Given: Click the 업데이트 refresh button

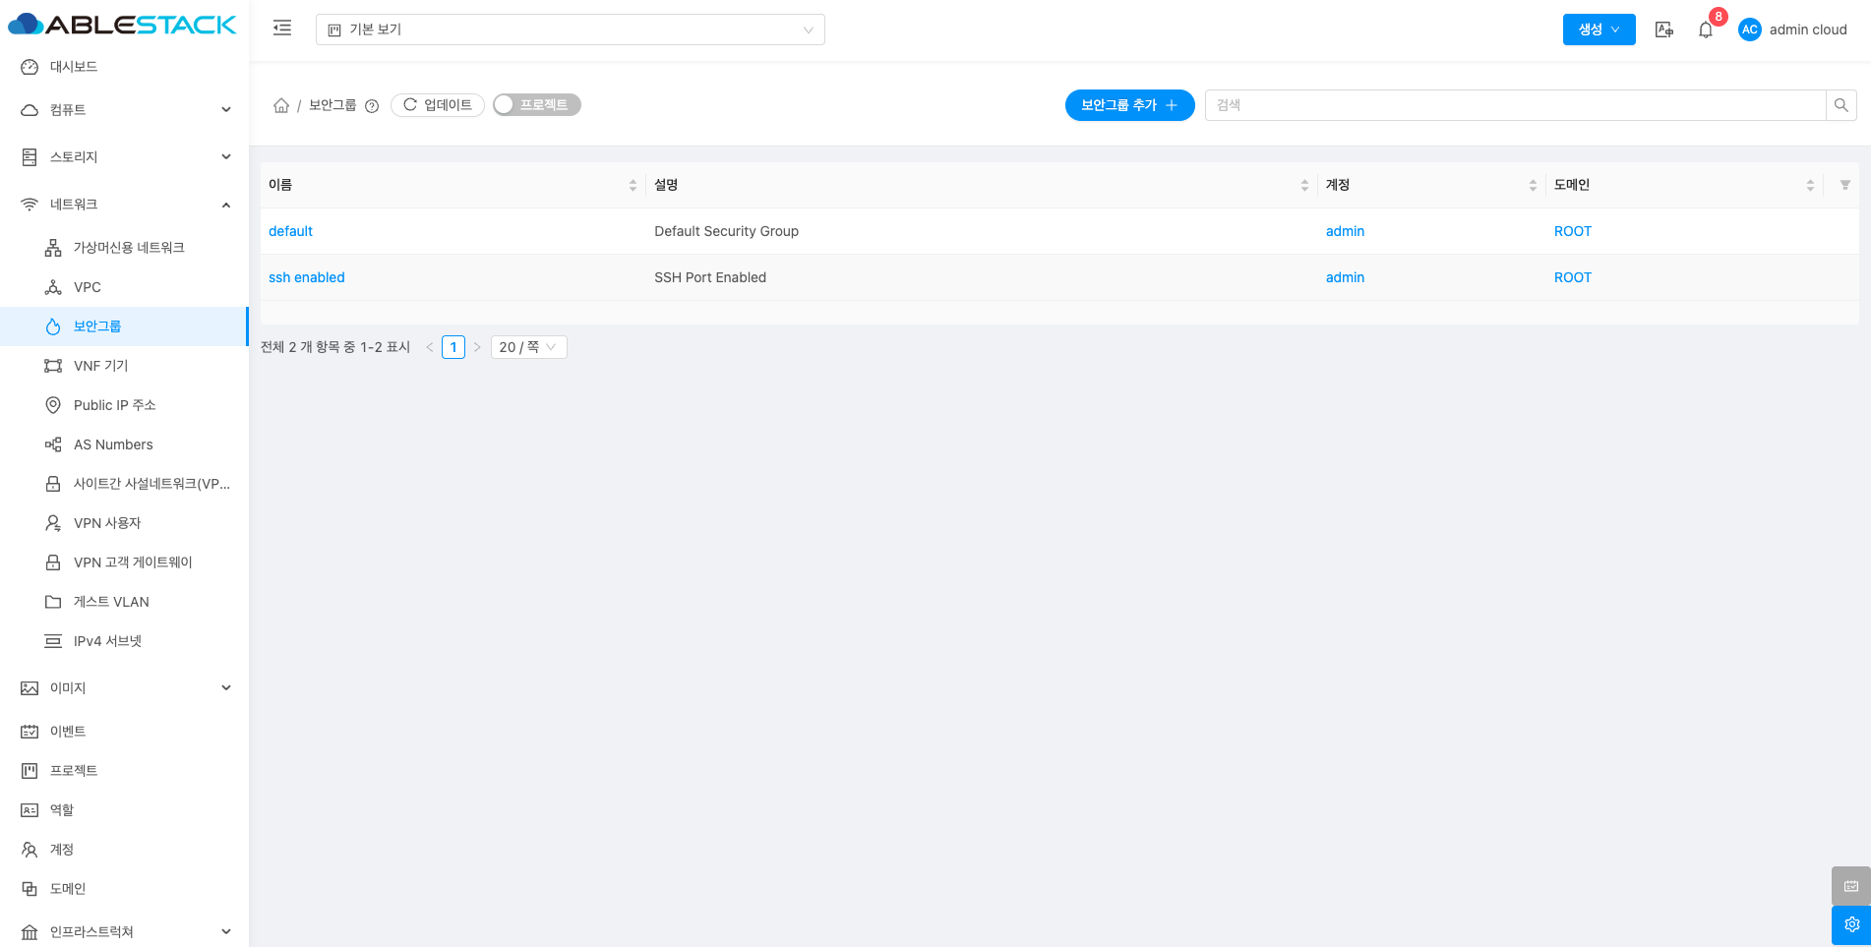Looking at the screenshot, I should click(x=438, y=105).
